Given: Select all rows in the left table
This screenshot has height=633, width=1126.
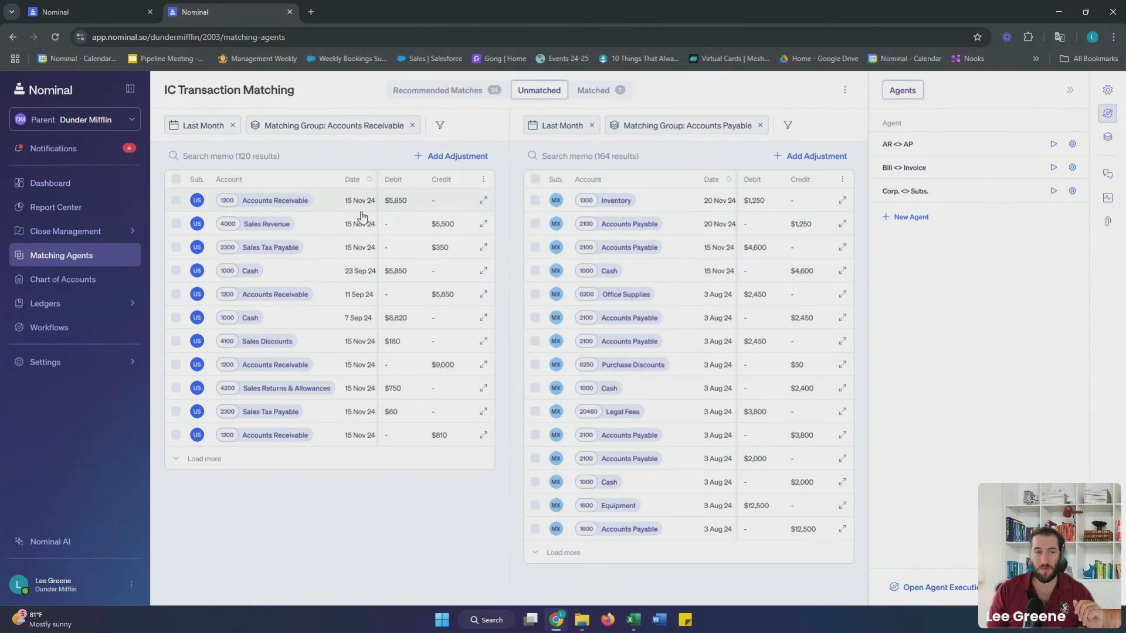Looking at the screenshot, I should coord(176,179).
